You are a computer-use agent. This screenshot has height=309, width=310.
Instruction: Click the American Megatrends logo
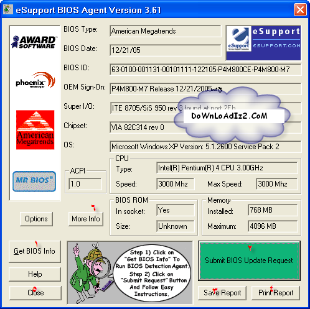coord(35,130)
